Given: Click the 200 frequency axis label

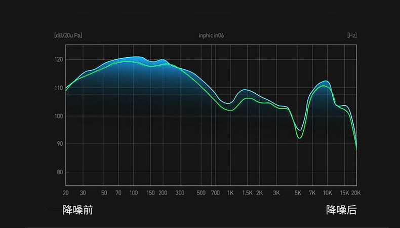Looking at the screenshot, I should pos(163,193).
